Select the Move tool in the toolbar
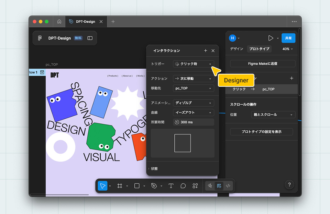Viewport: 330px width, 214px height. 102,186
